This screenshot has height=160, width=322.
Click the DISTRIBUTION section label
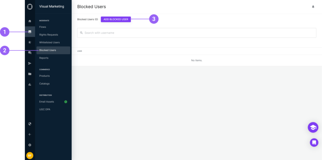[x=45, y=95]
